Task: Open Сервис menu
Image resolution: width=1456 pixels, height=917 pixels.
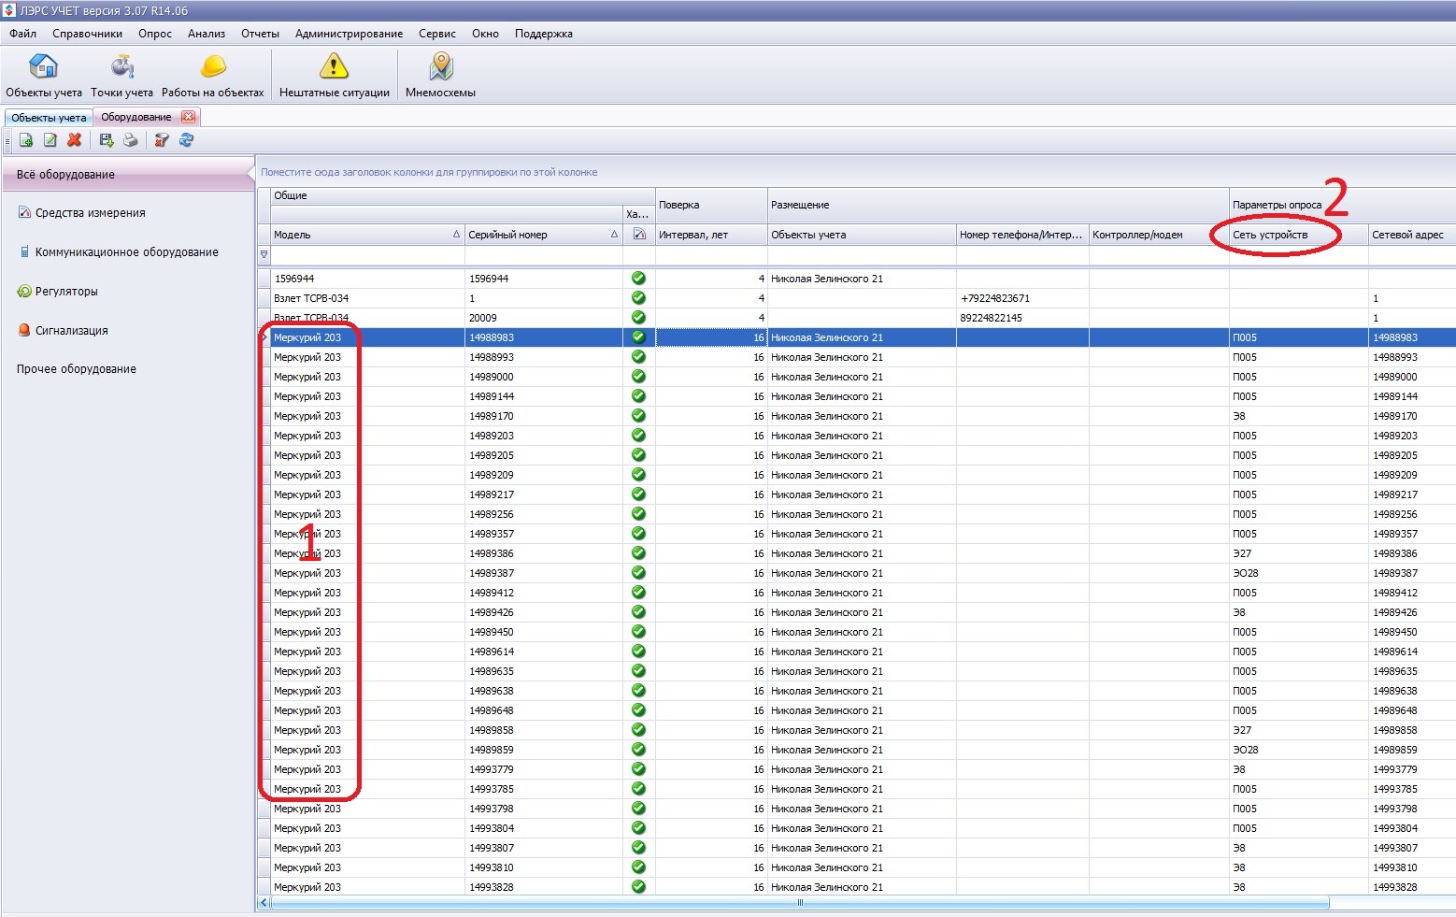Action: click(437, 34)
